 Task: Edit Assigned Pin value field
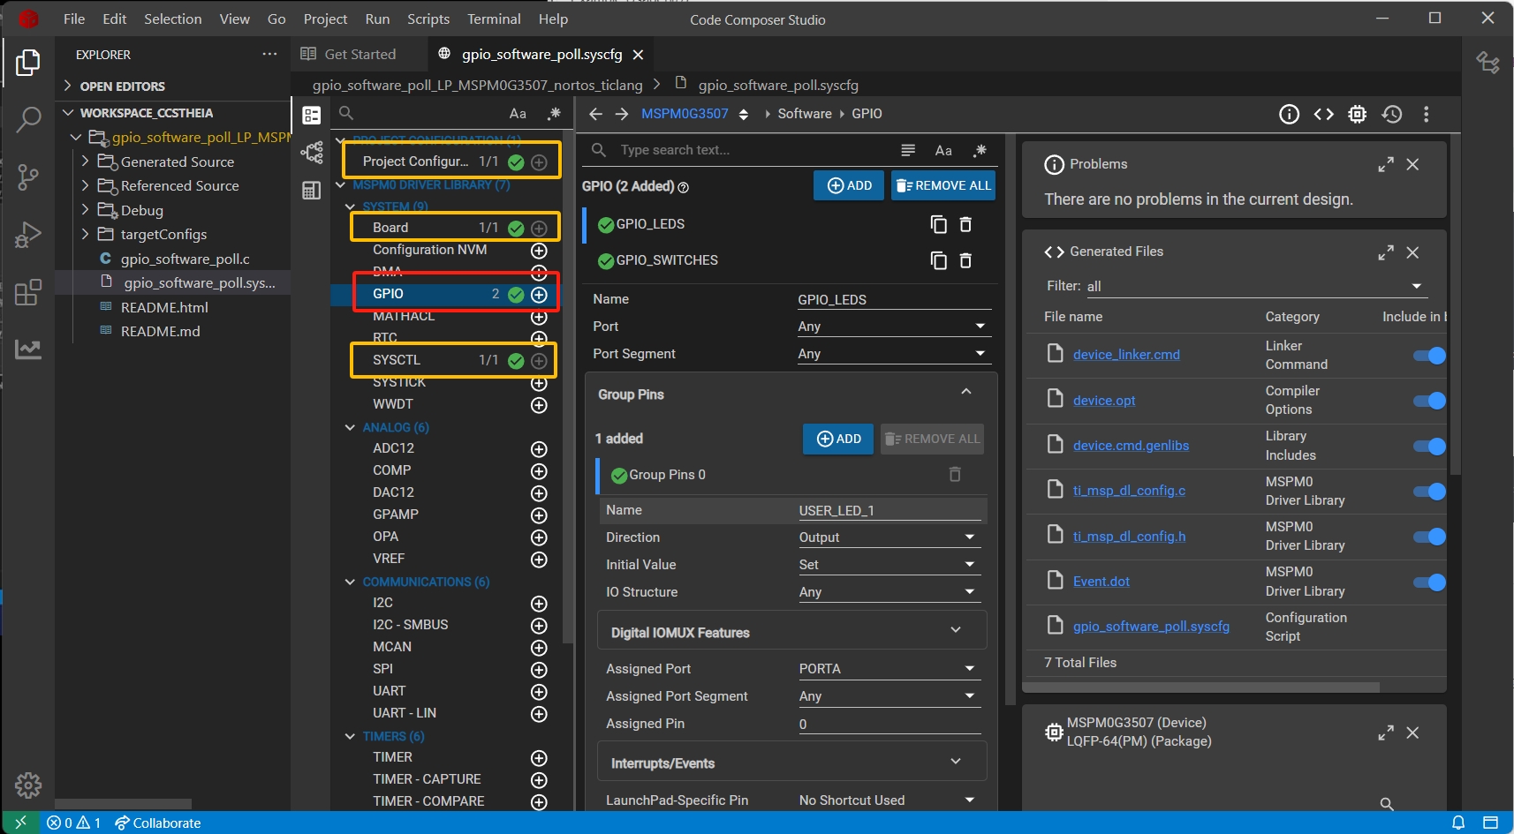click(x=889, y=725)
